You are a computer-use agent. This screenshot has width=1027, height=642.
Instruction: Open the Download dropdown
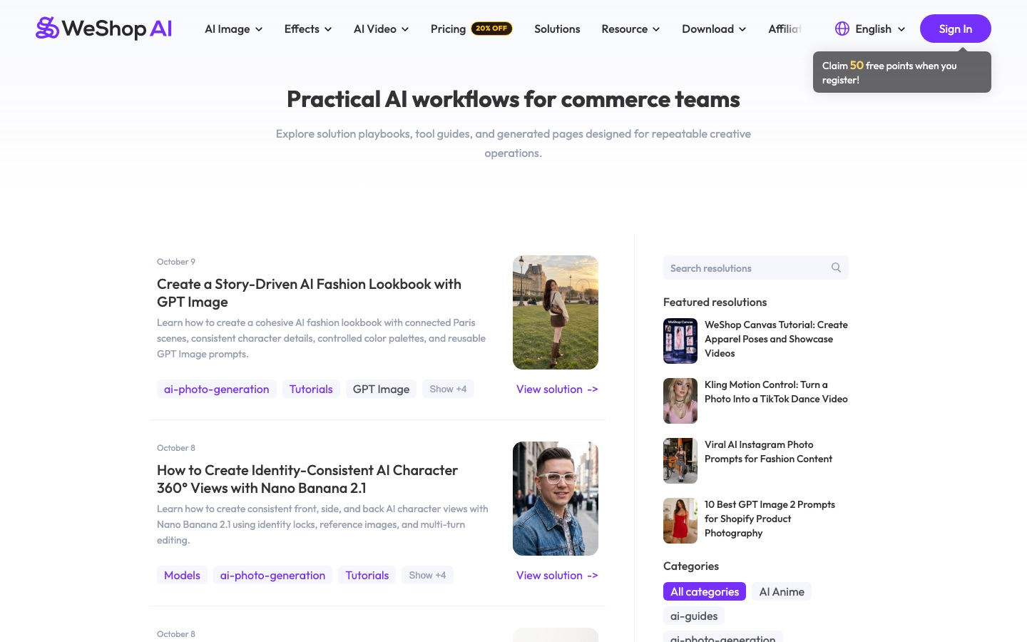[x=714, y=29]
